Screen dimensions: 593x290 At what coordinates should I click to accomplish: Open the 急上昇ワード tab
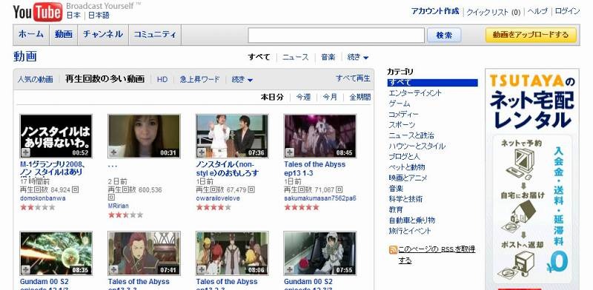(x=199, y=80)
